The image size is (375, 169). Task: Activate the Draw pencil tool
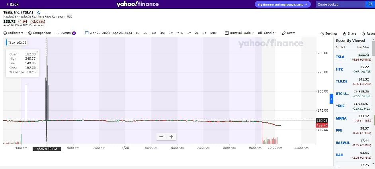(x=289, y=33)
